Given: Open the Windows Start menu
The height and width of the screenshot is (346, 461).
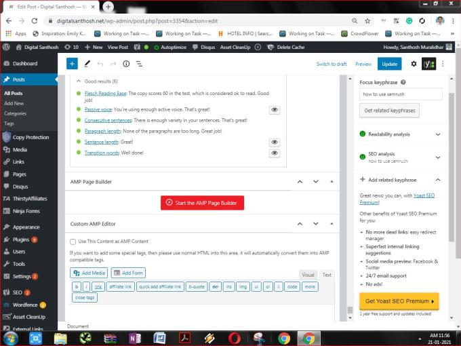Looking at the screenshot, I should pos(11,339).
